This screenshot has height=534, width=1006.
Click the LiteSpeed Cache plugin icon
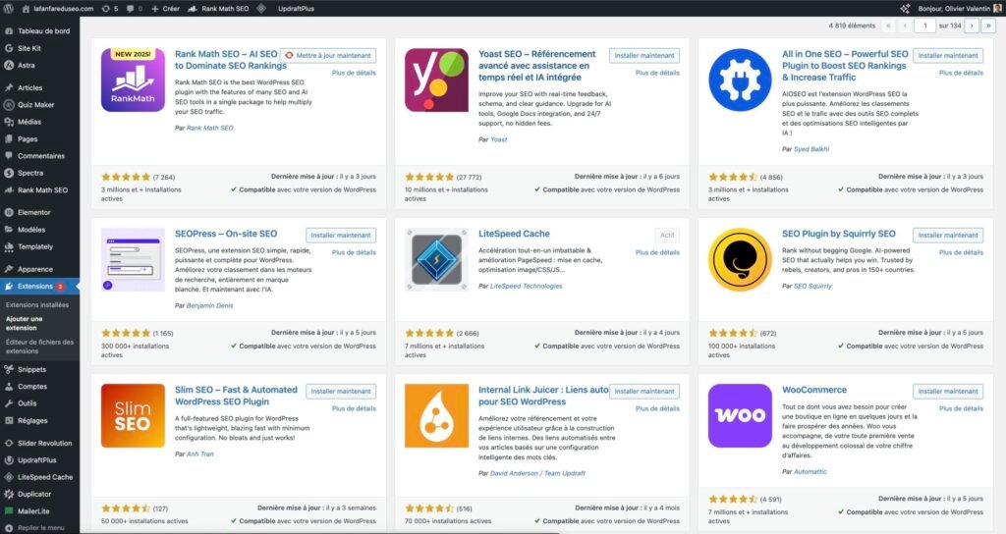(x=436, y=260)
